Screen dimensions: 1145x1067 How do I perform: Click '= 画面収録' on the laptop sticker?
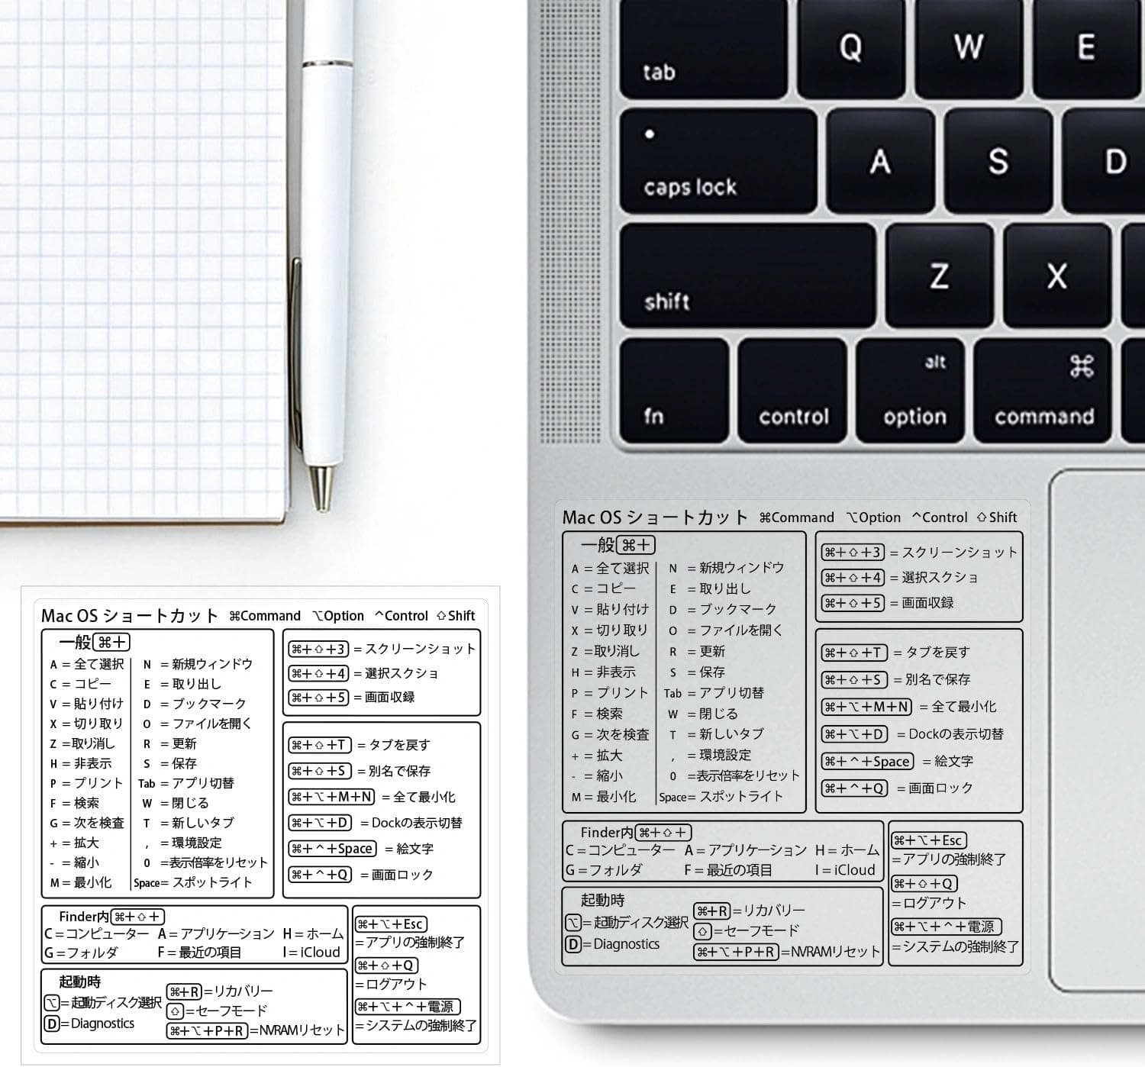tap(921, 603)
